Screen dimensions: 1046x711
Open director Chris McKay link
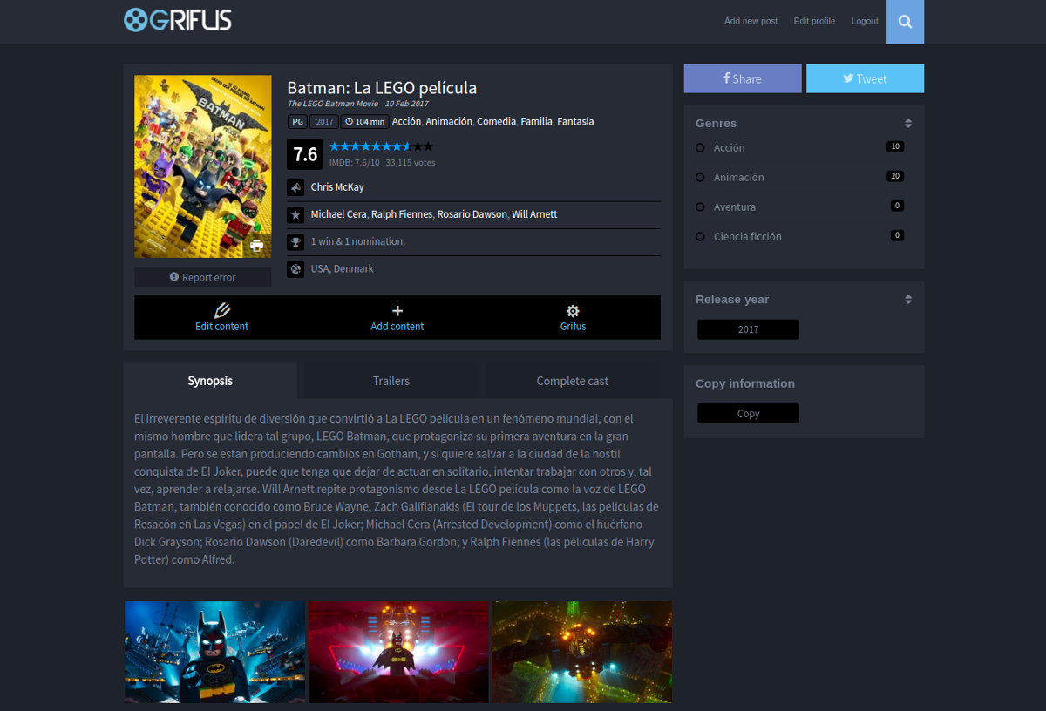click(337, 187)
